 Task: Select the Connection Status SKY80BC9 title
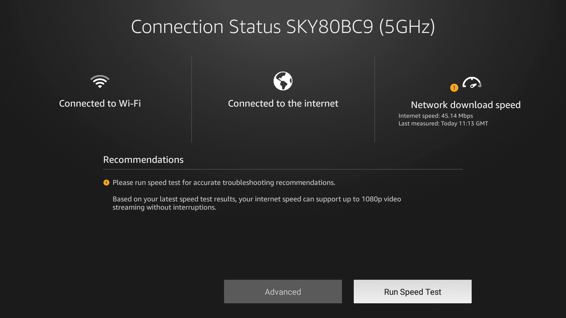[283, 27]
